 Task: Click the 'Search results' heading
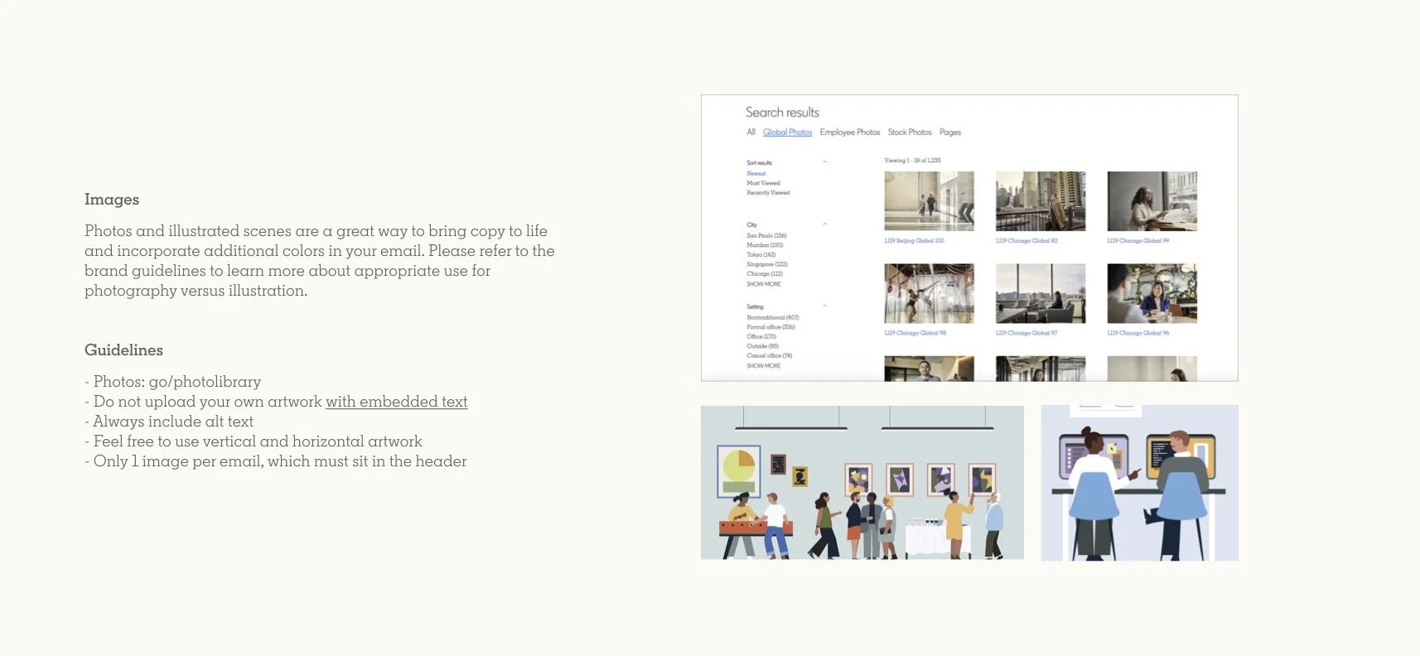(782, 113)
